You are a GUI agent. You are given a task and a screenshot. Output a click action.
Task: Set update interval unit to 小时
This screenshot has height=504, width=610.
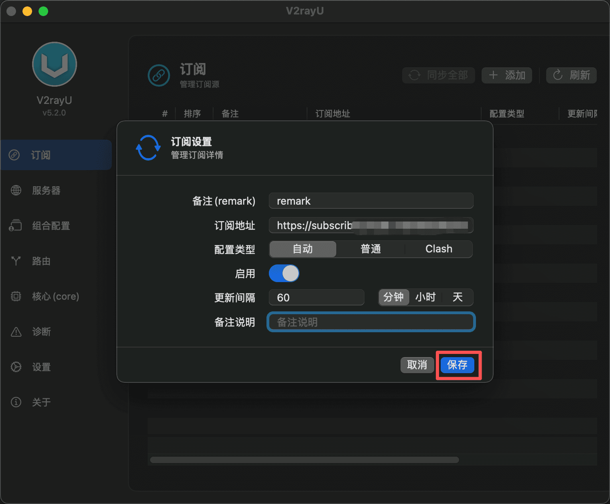pos(425,297)
